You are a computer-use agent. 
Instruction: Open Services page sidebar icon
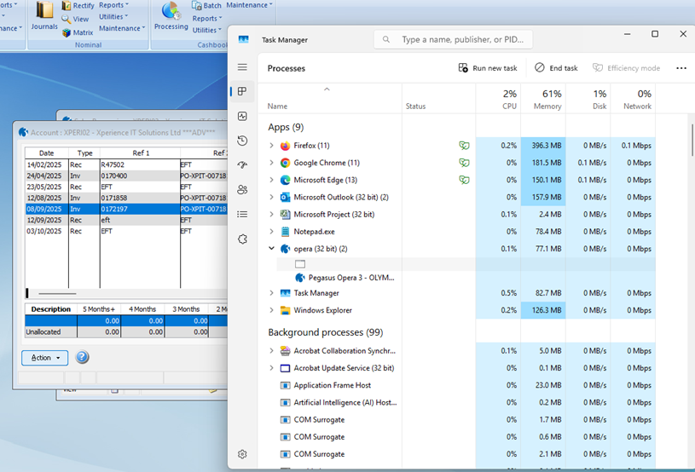tap(242, 239)
